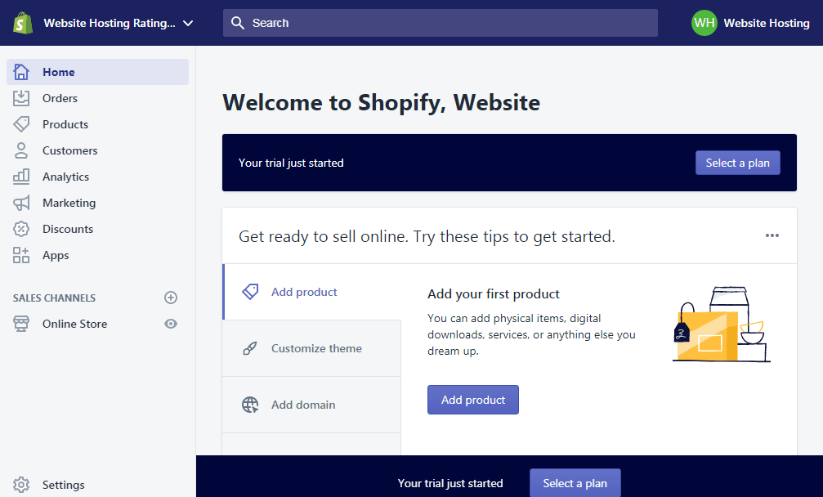Click the Select a plan button
The height and width of the screenshot is (497, 823).
(737, 163)
